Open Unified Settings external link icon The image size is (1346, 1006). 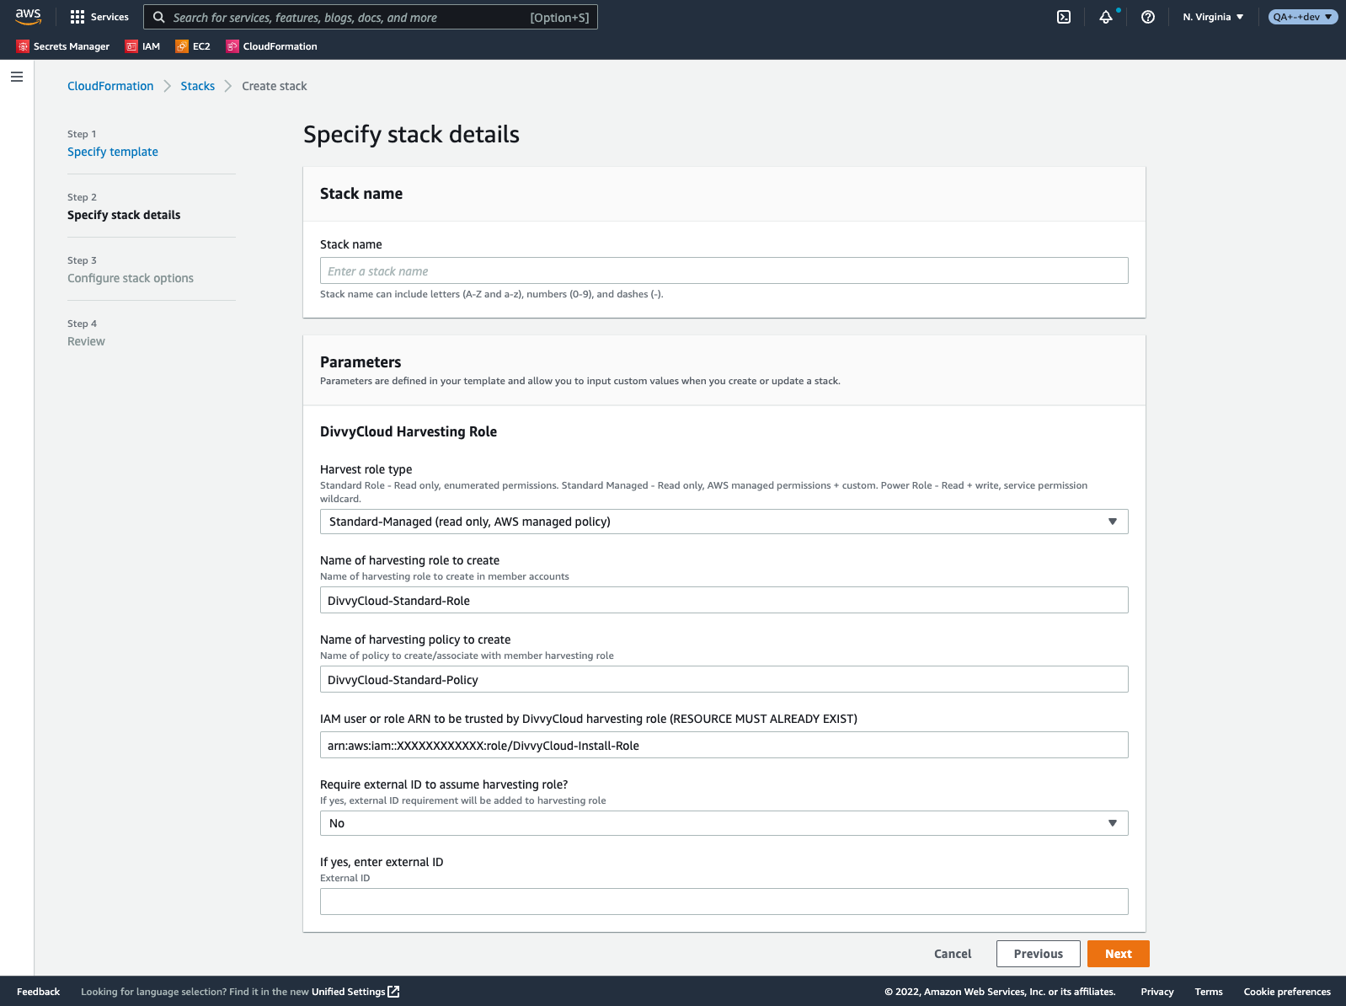click(393, 992)
